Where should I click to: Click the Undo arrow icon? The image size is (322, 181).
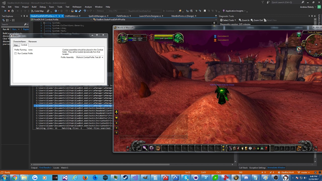click(x=85, y=11)
